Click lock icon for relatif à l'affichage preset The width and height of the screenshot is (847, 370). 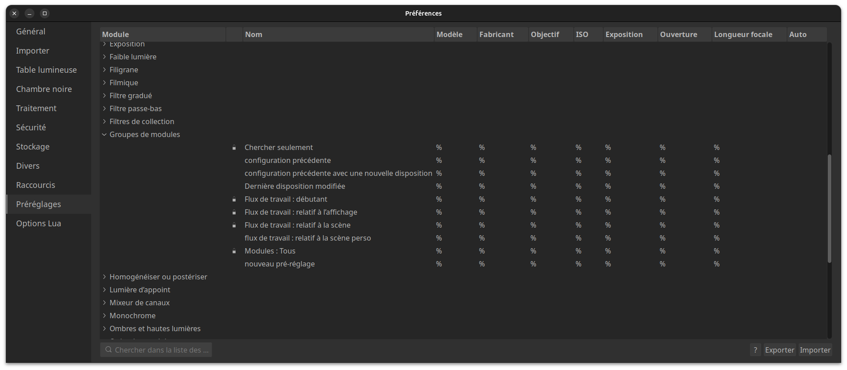pos(234,212)
